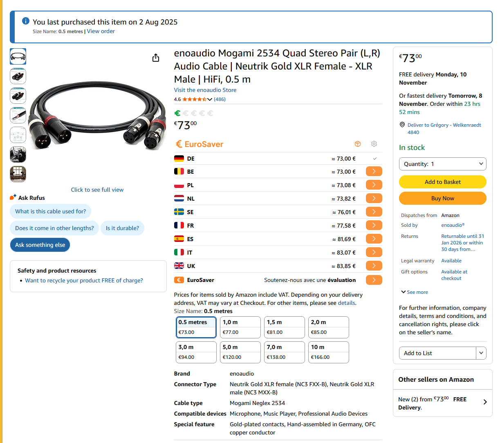Viewport: 500px width, 443px height.
Task: Go to the Poland offer arrow
Action: [x=374, y=185]
